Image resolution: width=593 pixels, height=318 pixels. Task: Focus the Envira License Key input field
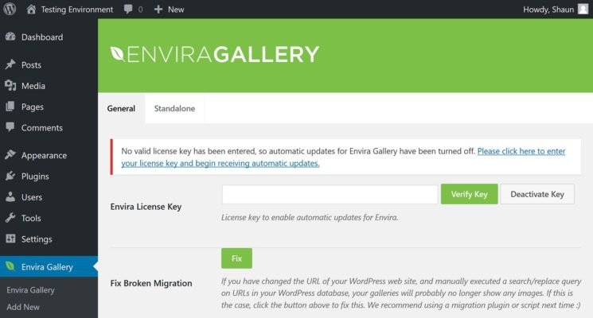[330, 195]
